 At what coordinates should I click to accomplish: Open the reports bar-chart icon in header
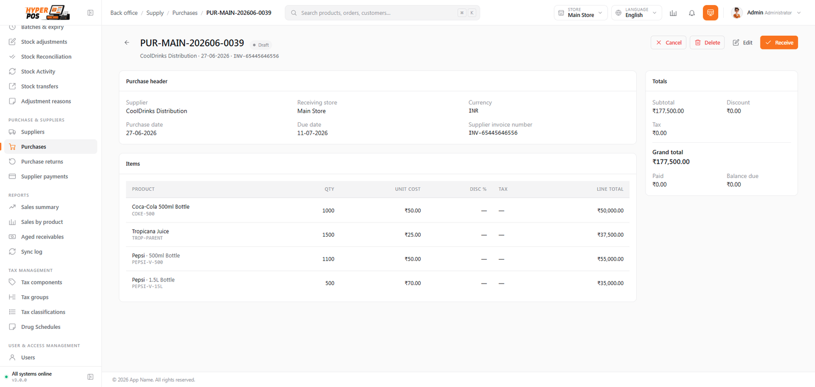[x=673, y=13]
